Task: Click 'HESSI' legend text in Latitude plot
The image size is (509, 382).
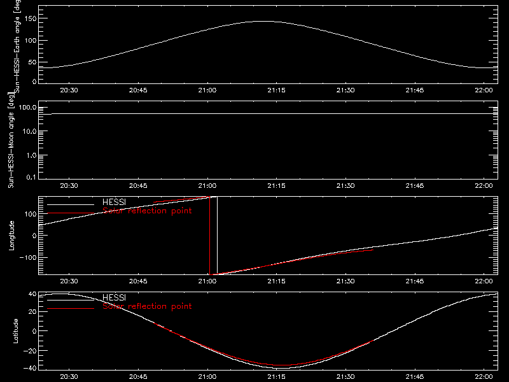Action: click(114, 297)
